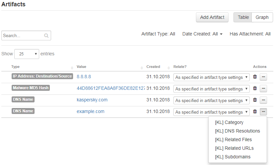The width and height of the screenshot is (280, 165).
Task: Select [KL] Related URLs menu entry
Action: point(234,148)
